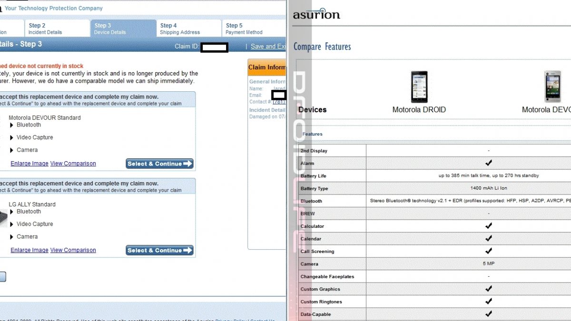
Task: Click the Motorola DEVOUR phone image
Action: click(553, 87)
